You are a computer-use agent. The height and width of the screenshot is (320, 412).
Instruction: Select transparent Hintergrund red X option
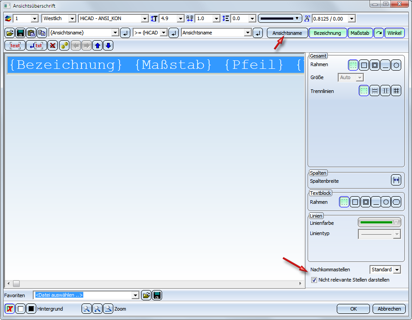click(10, 309)
